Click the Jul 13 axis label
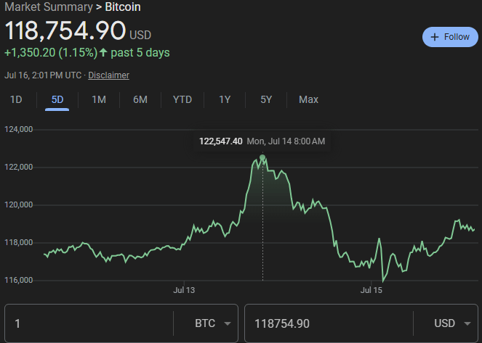Image resolution: width=482 pixels, height=343 pixels. pyautogui.click(x=184, y=290)
